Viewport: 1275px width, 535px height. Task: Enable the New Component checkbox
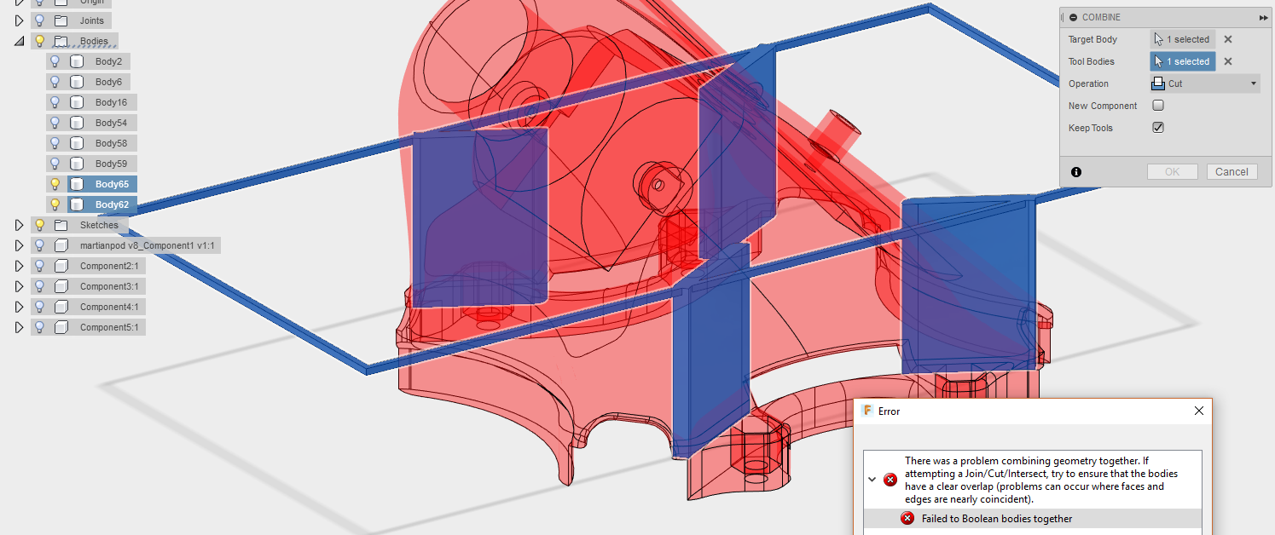pyautogui.click(x=1157, y=105)
